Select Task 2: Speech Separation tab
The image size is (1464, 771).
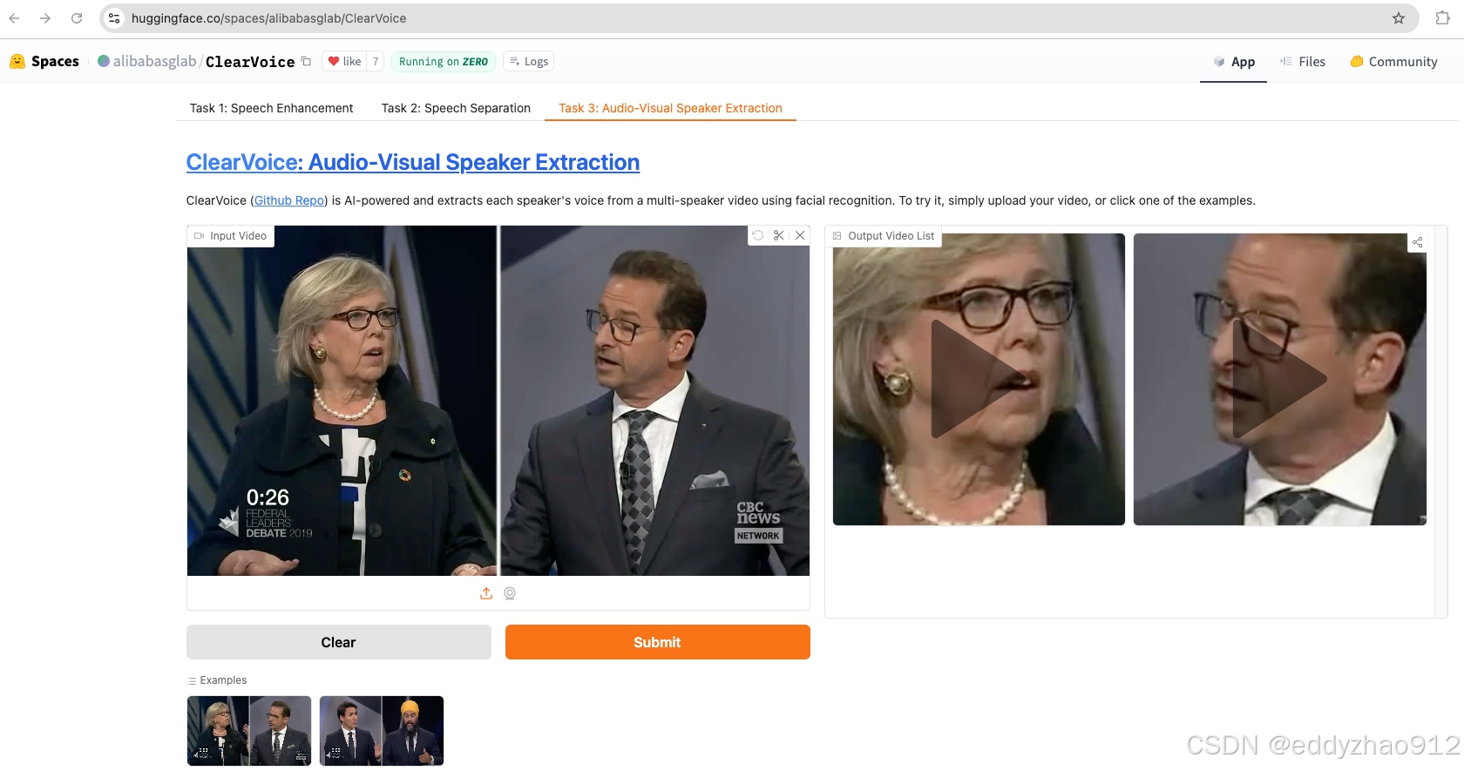[456, 108]
